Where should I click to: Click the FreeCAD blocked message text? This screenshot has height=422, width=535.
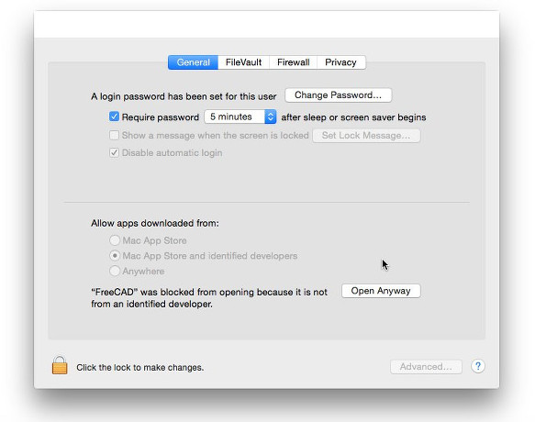click(209, 298)
